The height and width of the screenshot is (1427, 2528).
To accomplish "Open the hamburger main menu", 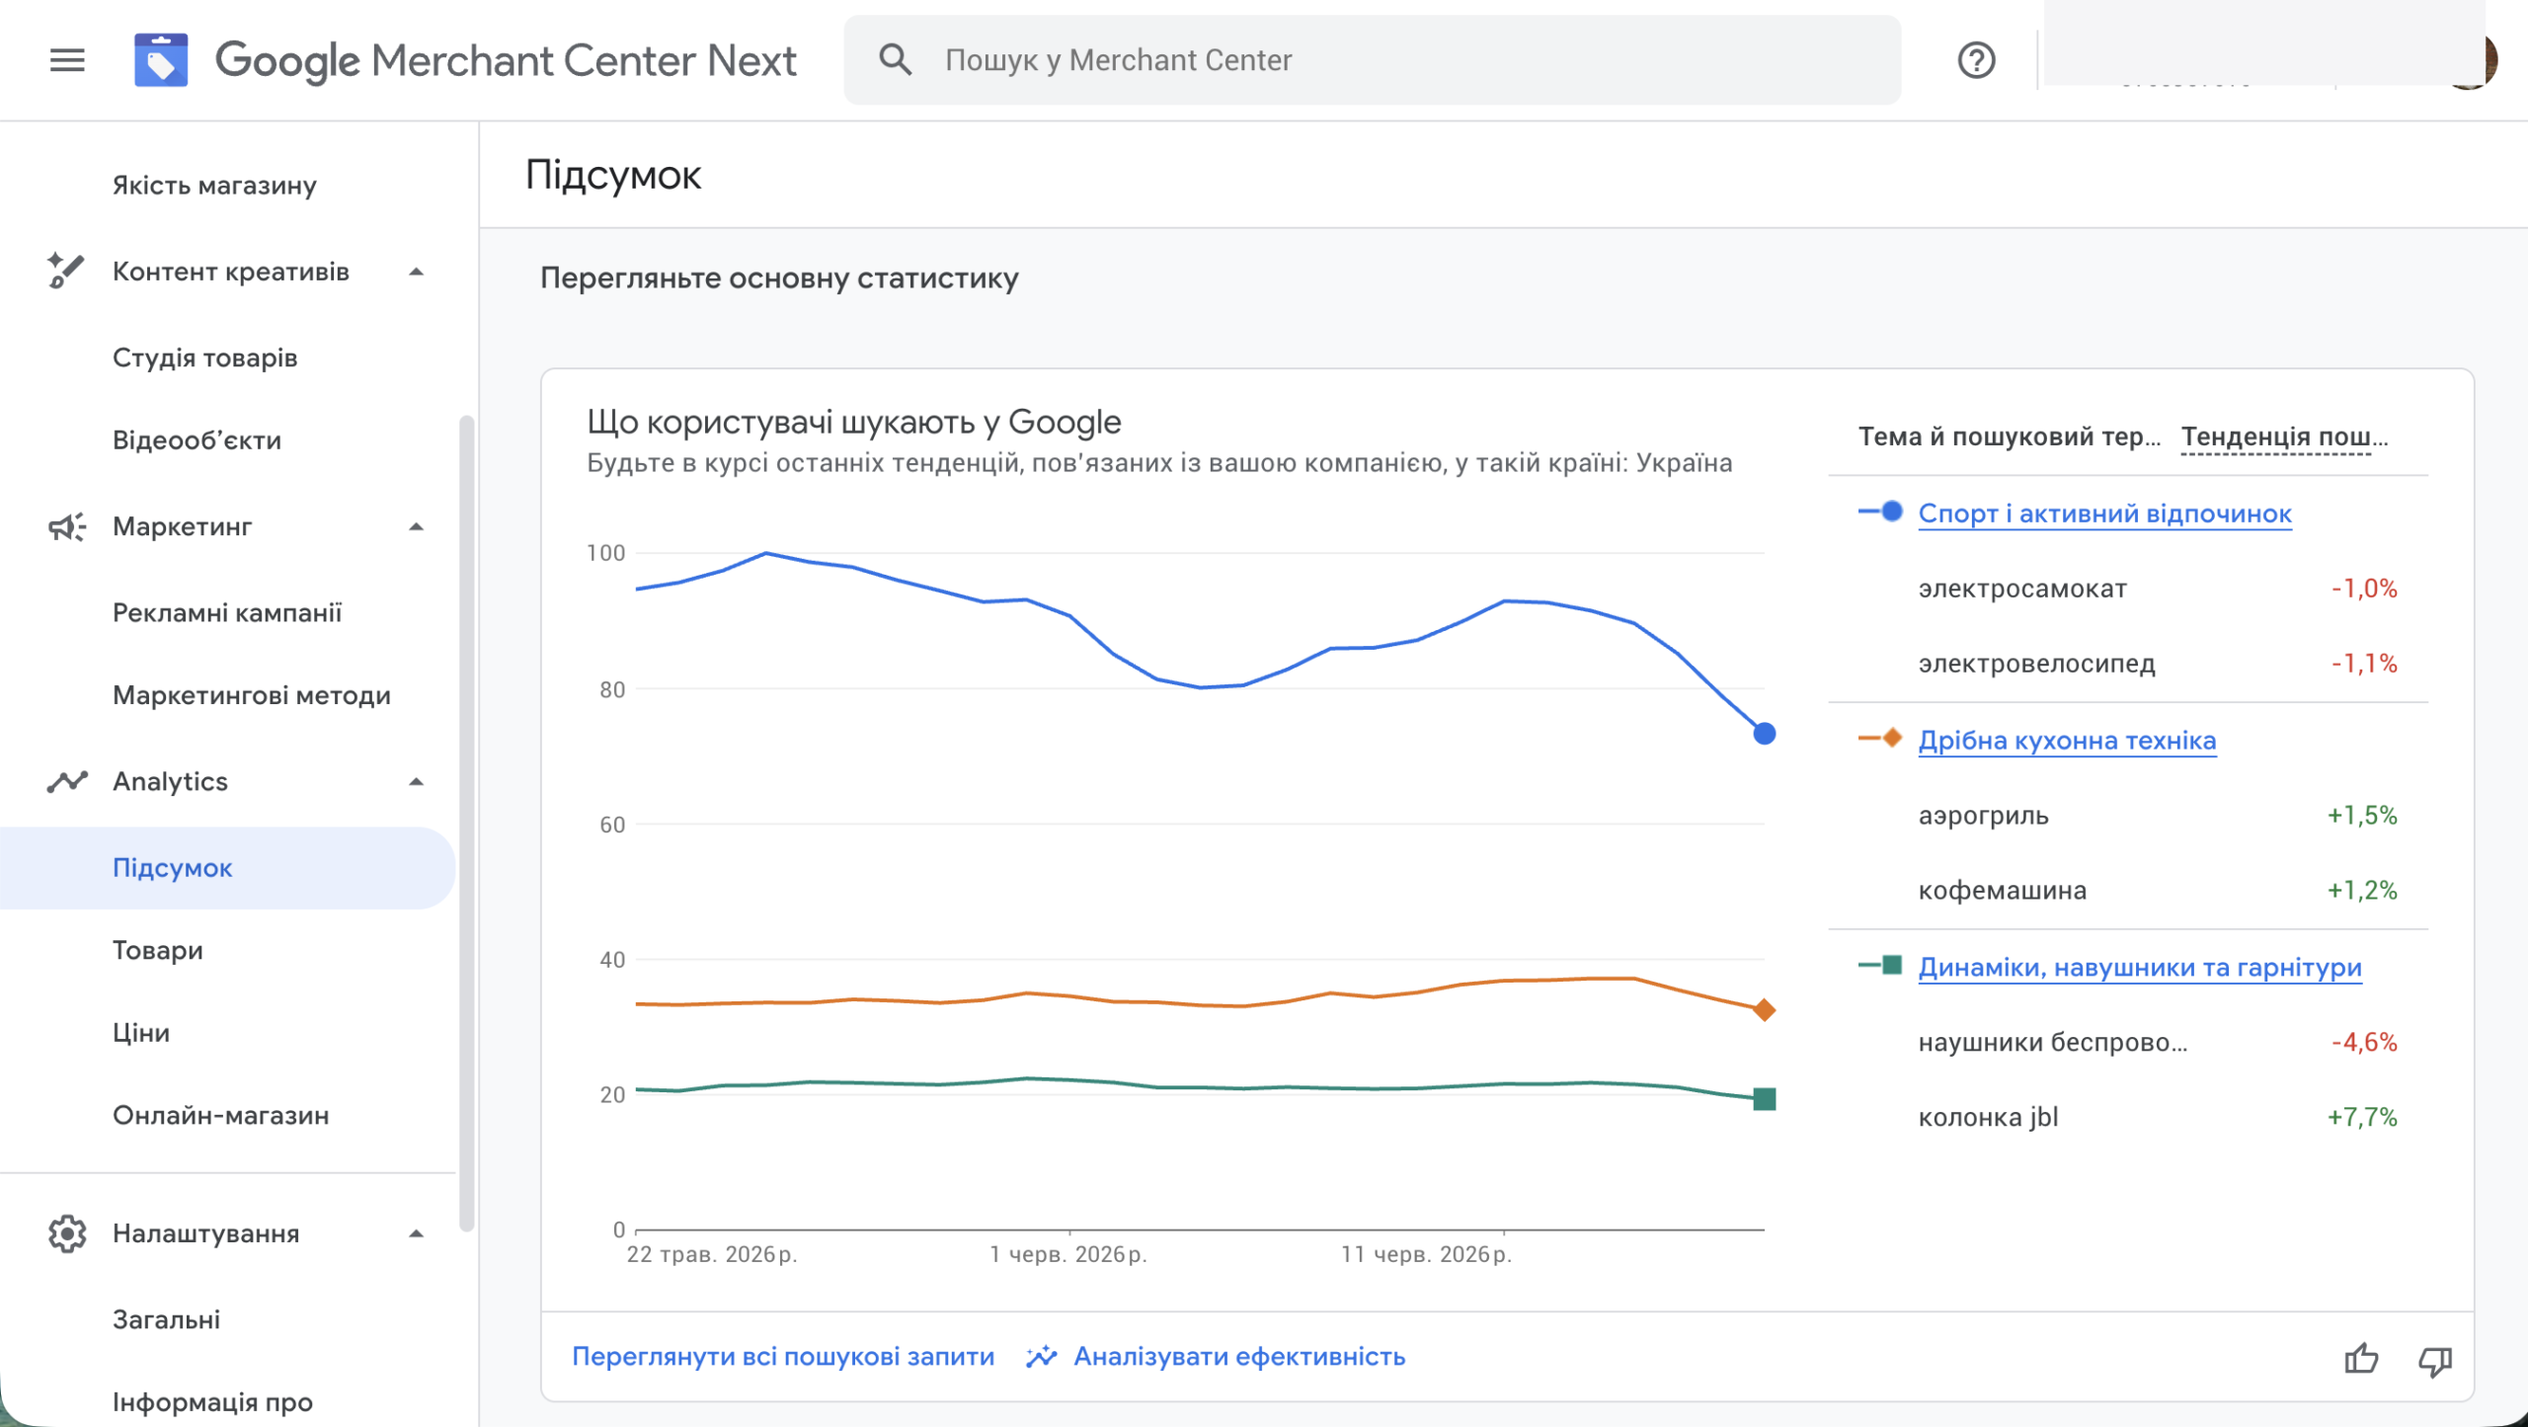I will (x=67, y=60).
